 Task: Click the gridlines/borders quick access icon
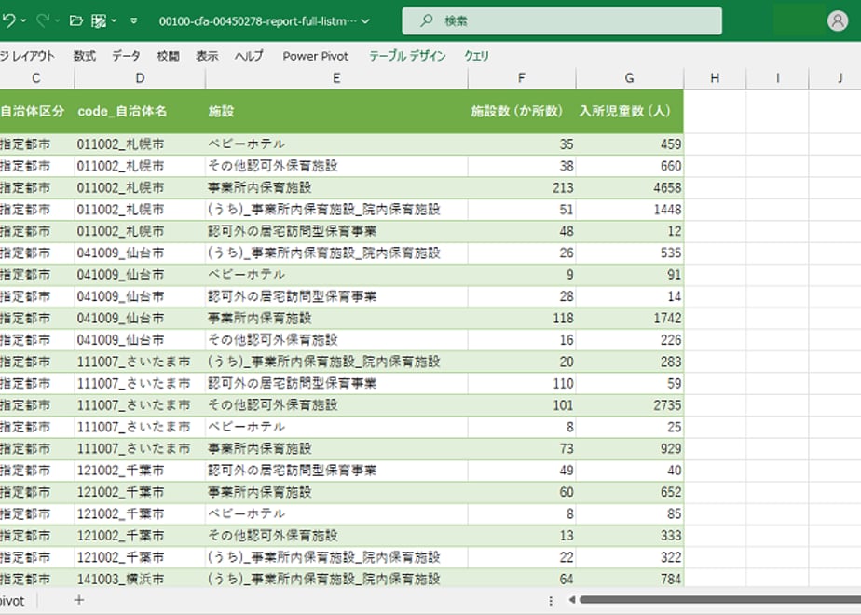point(99,20)
